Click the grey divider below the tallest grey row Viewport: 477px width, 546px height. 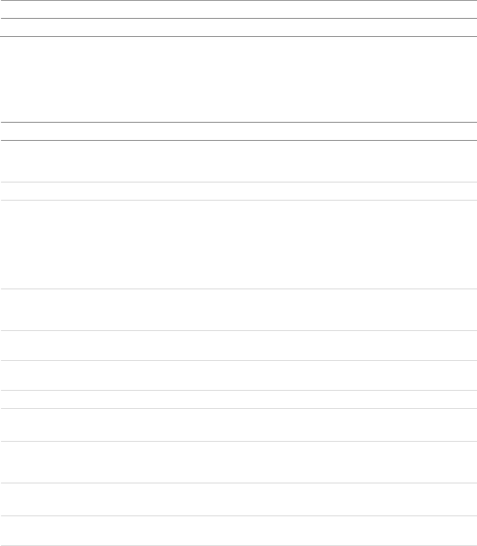[x=238, y=289]
